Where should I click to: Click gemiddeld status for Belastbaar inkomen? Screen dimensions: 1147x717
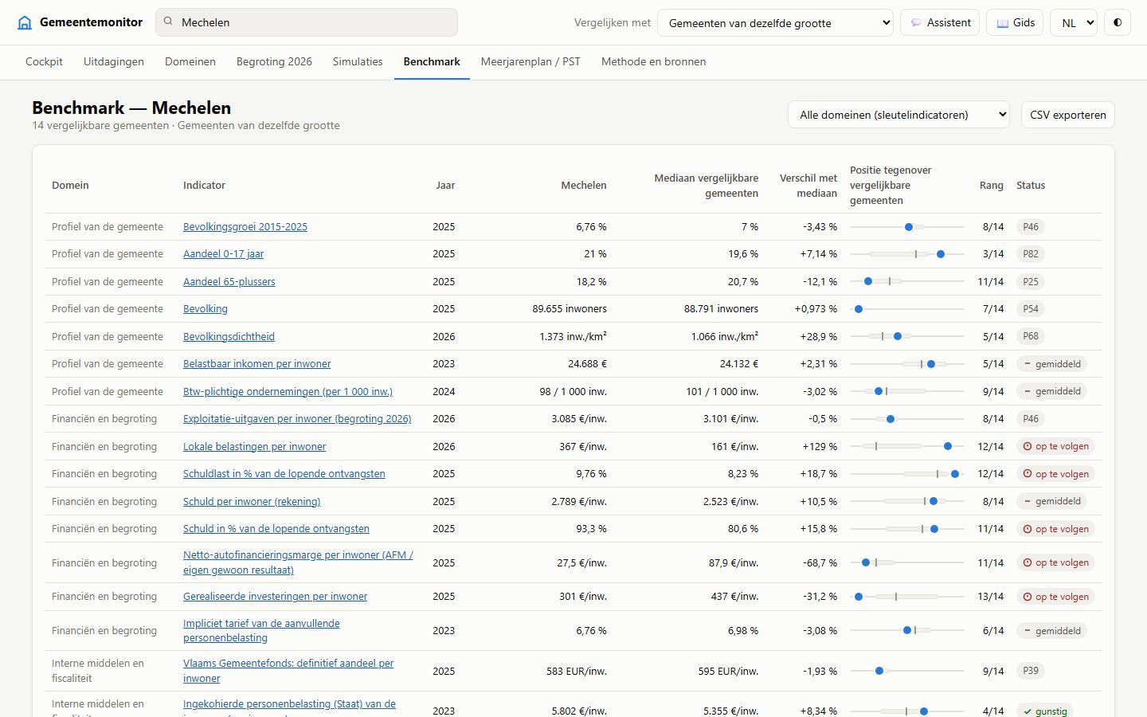click(1051, 364)
